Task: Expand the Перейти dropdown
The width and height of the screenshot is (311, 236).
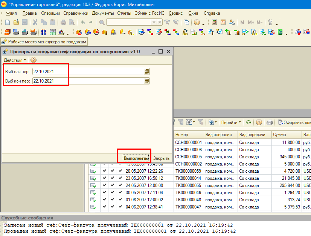Action: pyautogui.click(x=231, y=122)
